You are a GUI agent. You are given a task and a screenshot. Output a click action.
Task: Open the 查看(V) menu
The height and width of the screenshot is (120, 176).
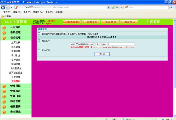click(27, 12)
